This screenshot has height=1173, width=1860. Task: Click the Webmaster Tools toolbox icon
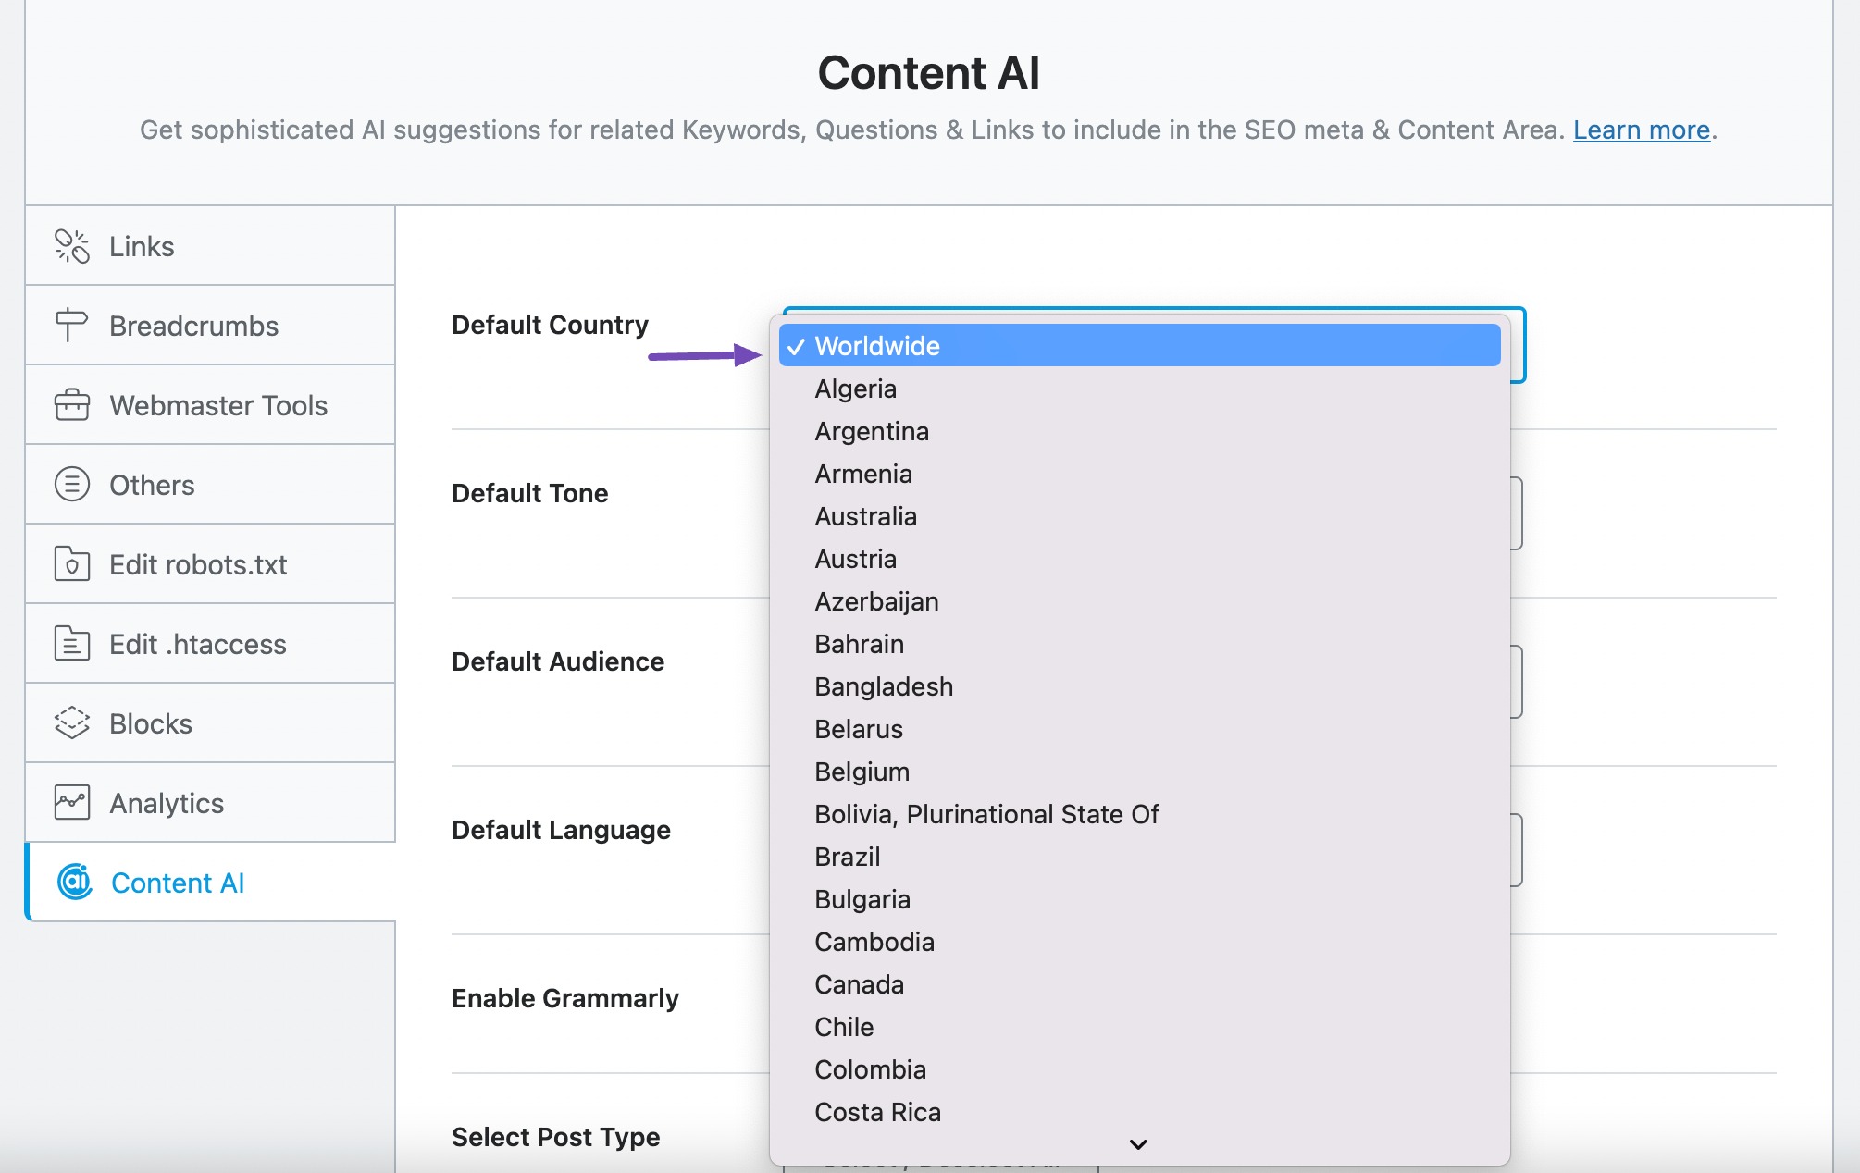pyautogui.click(x=71, y=405)
